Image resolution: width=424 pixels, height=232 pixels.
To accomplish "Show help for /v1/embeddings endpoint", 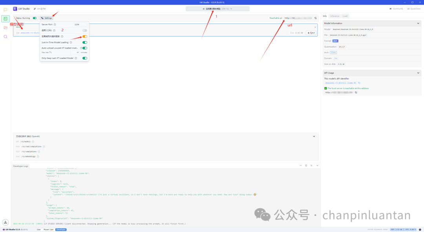I will pyautogui.click(x=38, y=157).
